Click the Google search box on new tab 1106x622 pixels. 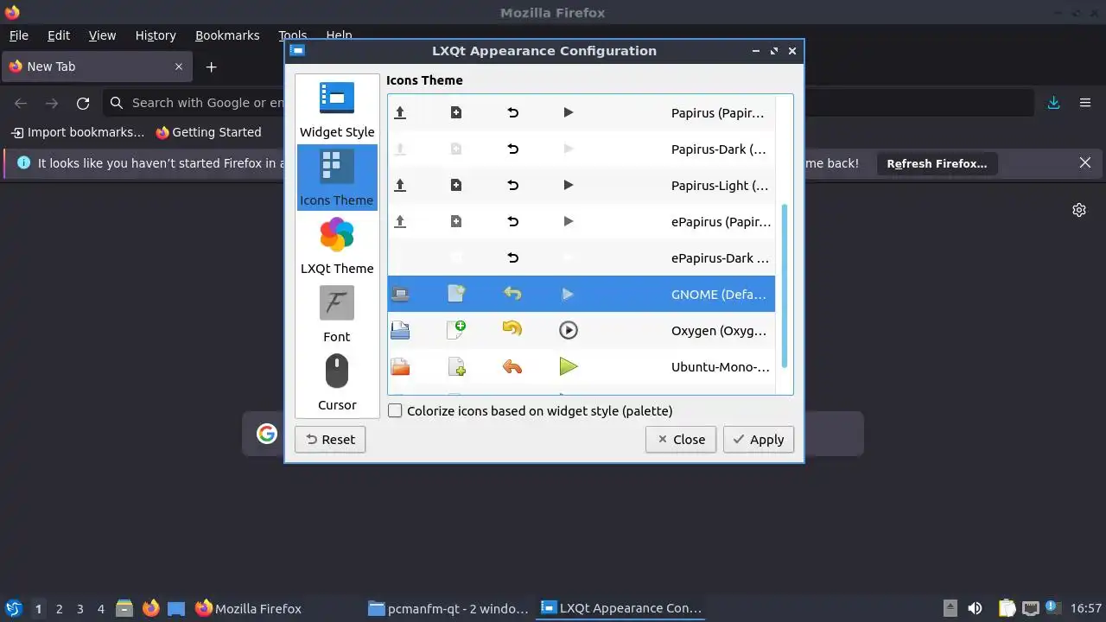tap(553, 434)
